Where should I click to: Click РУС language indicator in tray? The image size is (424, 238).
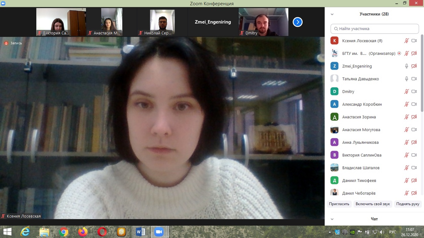click(x=393, y=232)
